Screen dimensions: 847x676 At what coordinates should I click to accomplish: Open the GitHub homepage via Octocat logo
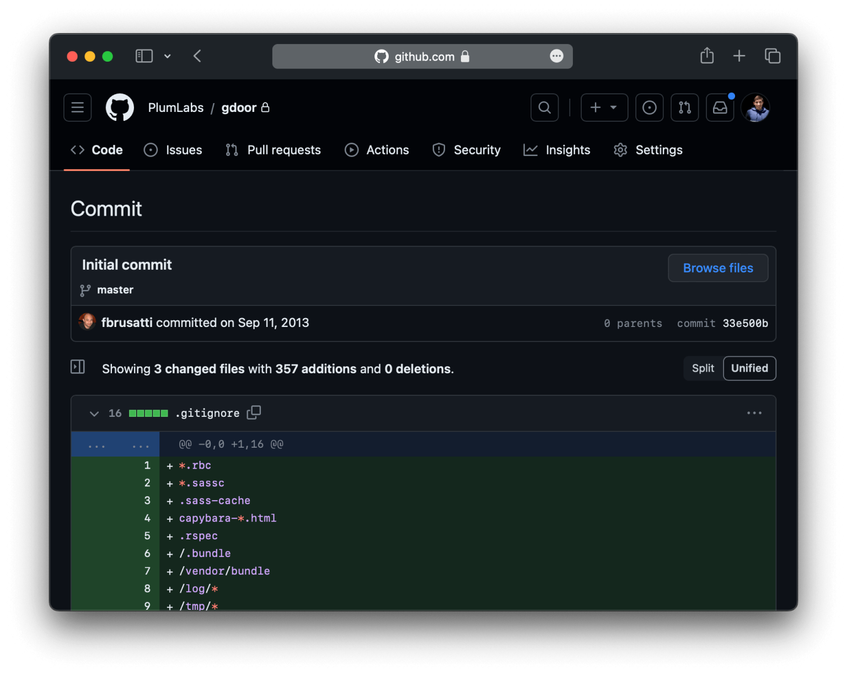tap(120, 108)
